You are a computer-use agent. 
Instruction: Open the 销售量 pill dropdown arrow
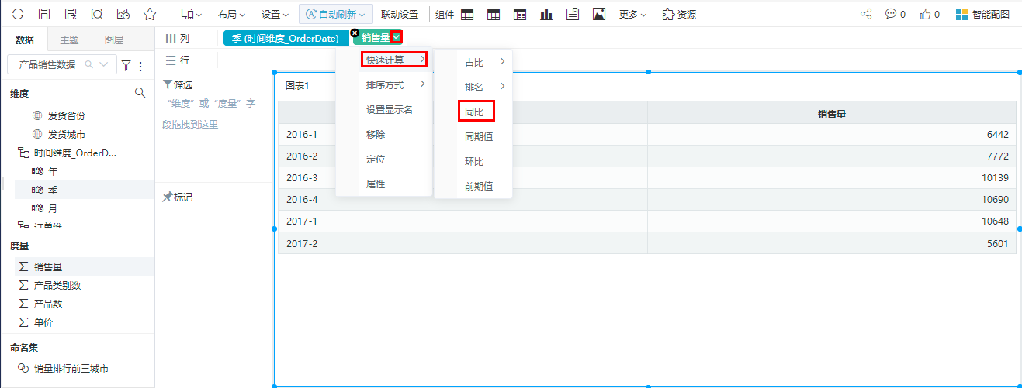[x=397, y=37]
